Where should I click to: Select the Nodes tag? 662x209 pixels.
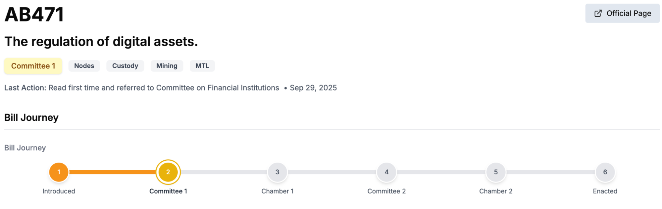coord(84,66)
